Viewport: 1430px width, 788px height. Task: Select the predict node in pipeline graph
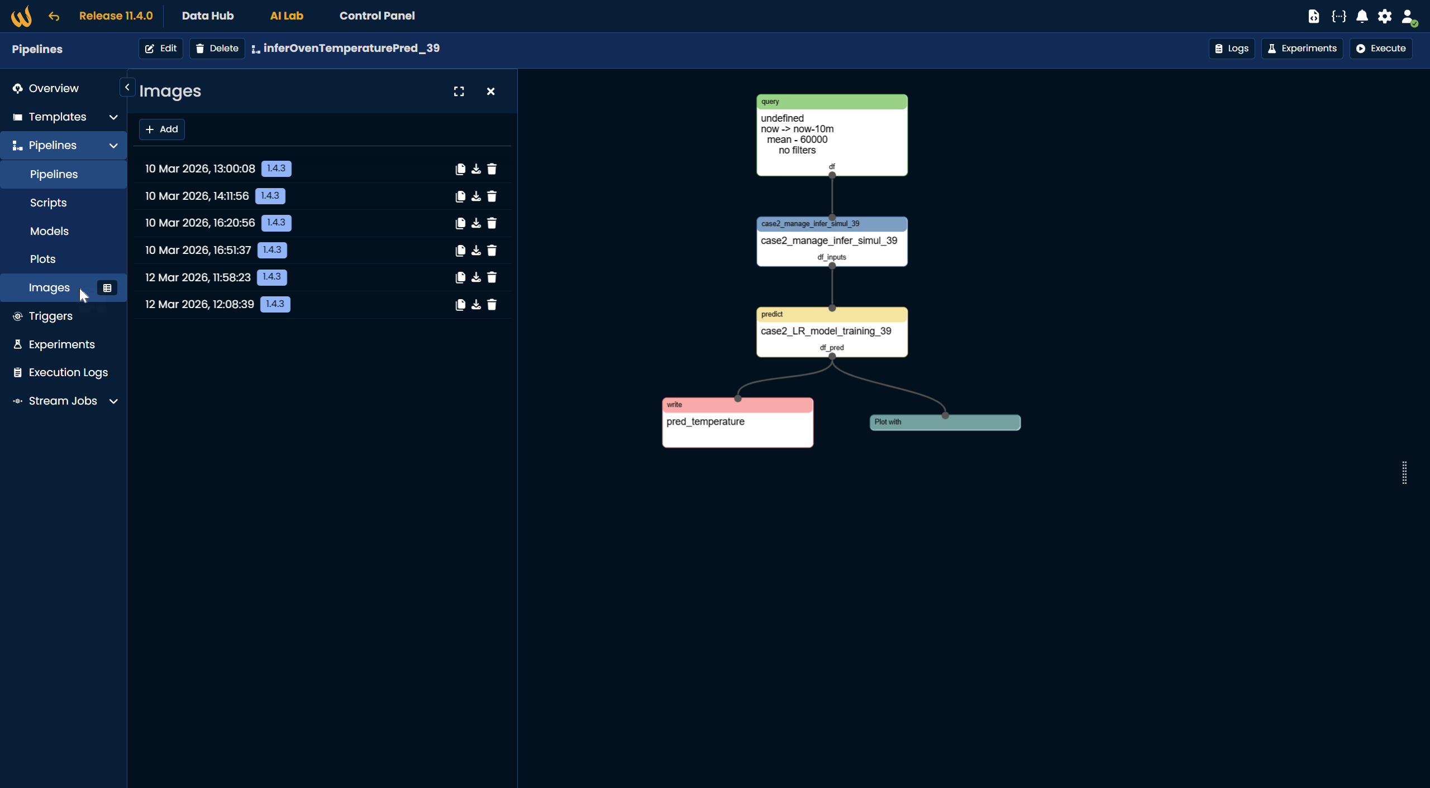tap(832, 332)
